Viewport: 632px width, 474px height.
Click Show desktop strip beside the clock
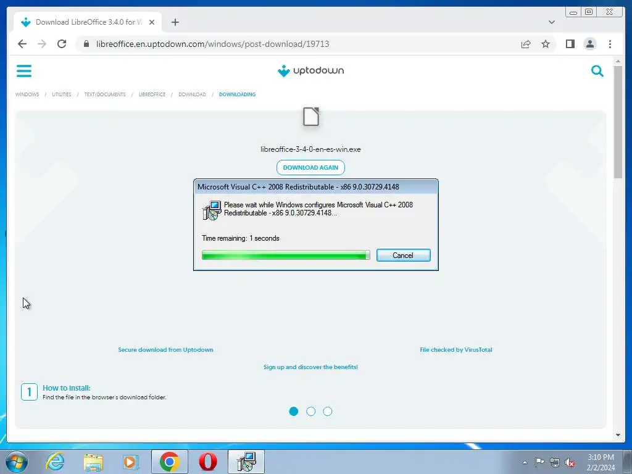coord(628,462)
